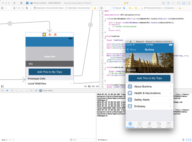
Task: Open the Fitness tab icon in simulator
Action: [149, 125]
